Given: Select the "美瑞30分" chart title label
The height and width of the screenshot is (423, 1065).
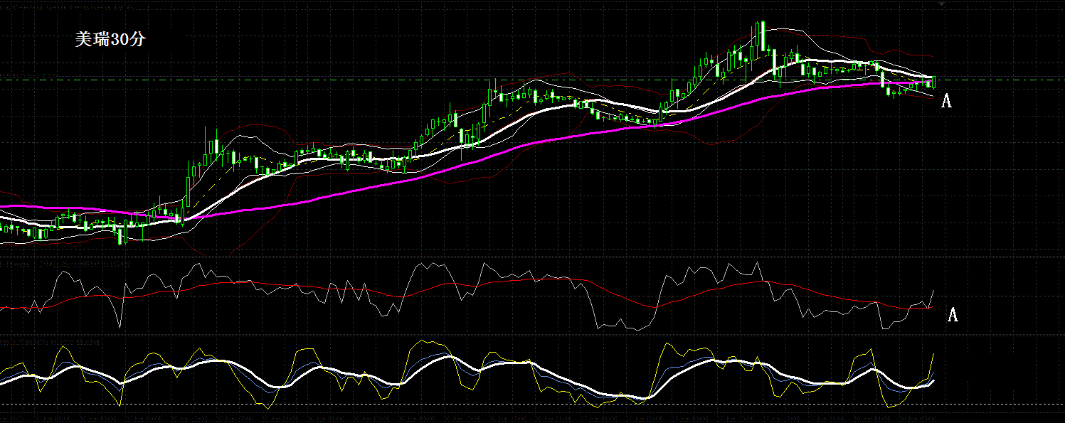Looking at the screenshot, I should click(x=110, y=40).
